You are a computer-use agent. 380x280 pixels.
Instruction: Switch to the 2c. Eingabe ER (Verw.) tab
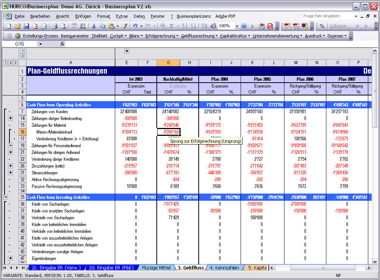pyautogui.click(x=56, y=268)
